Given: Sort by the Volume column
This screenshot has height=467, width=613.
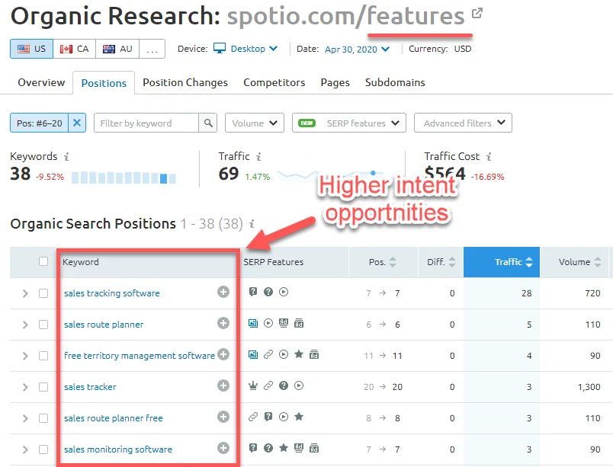Looking at the screenshot, I should [x=579, y=262].
